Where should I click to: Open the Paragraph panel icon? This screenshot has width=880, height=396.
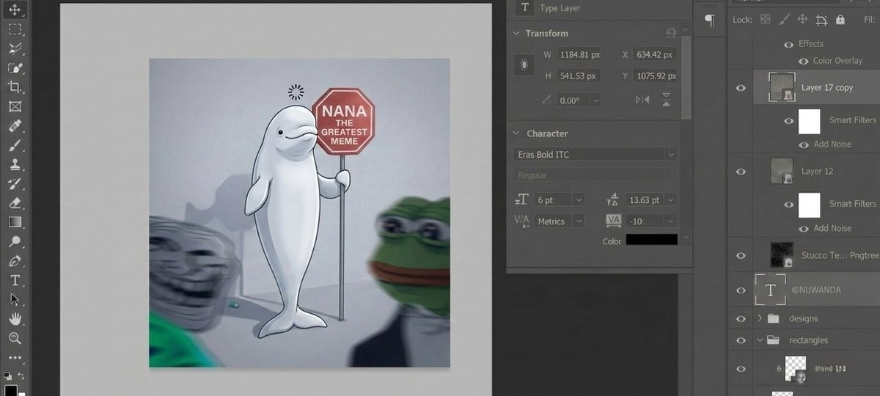click(709, 21)
